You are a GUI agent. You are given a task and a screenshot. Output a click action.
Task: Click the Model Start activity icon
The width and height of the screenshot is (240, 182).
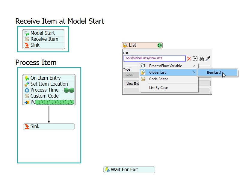click(x=27, y=33)
